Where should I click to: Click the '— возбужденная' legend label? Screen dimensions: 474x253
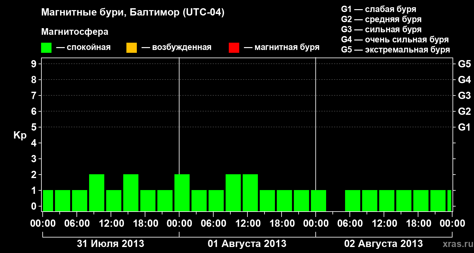coord(176,47)
